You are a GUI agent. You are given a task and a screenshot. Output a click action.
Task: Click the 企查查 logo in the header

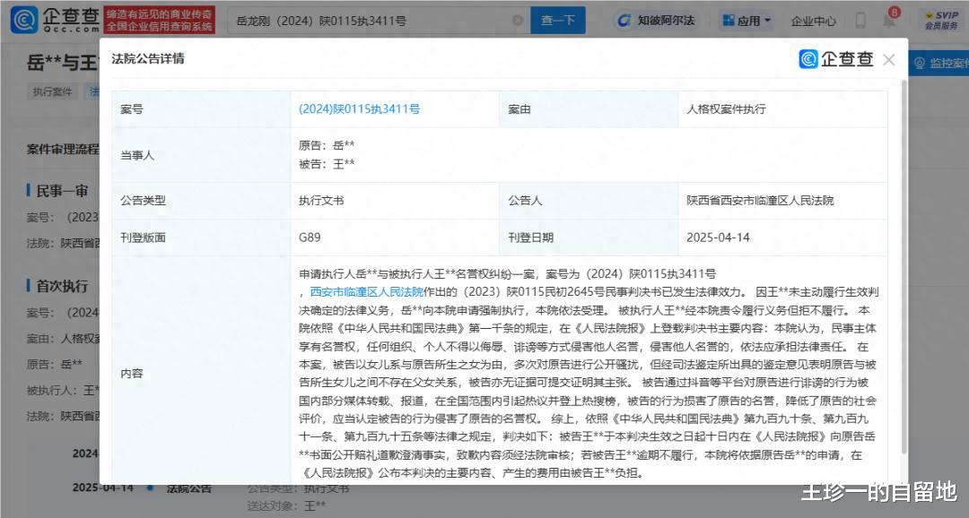coord(56,21)
